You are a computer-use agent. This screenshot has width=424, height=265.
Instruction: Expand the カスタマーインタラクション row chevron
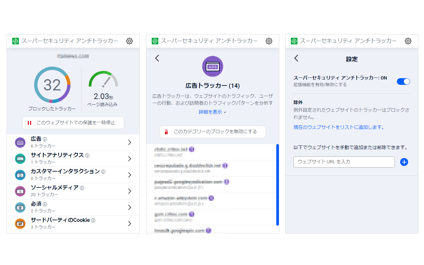130,175
